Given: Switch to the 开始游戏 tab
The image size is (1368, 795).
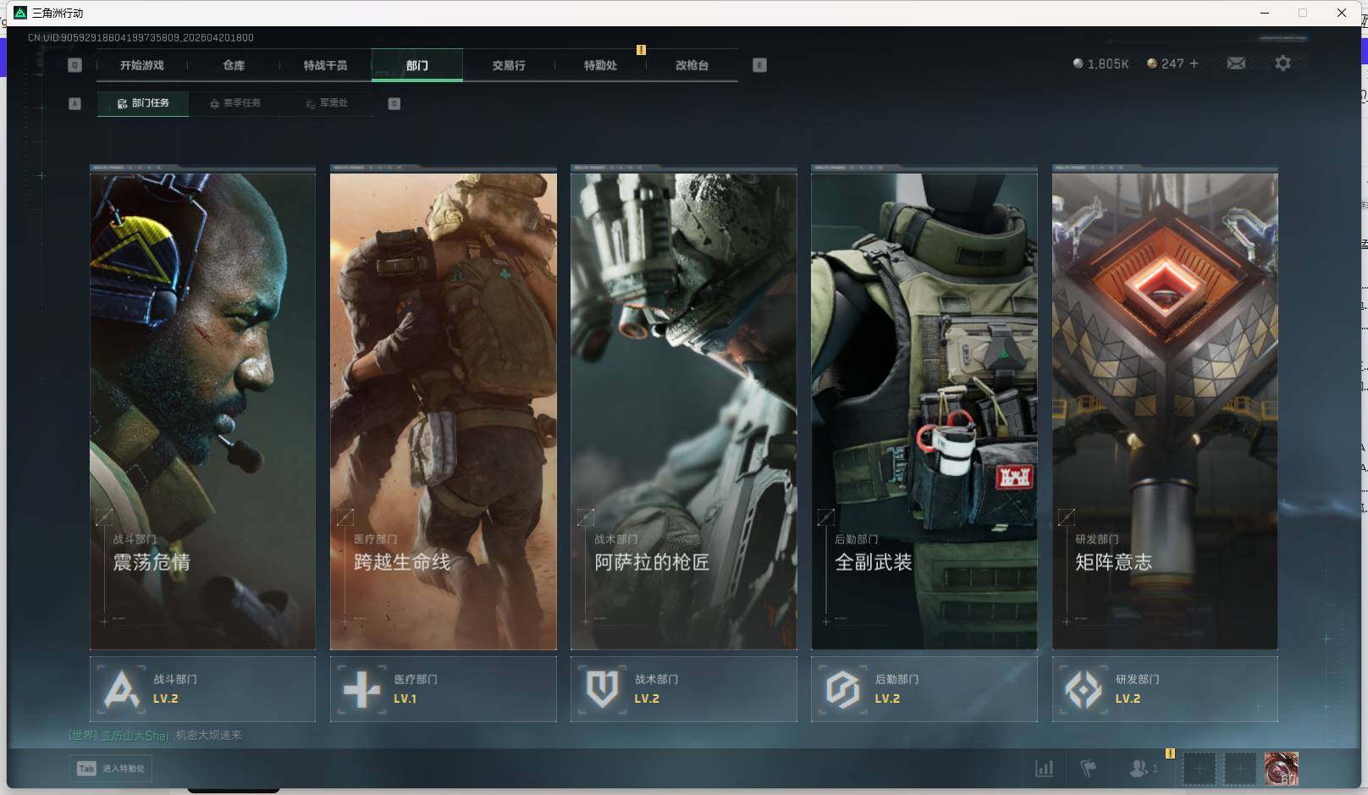Looking at the screenshot, I should (x=141, y=65).
